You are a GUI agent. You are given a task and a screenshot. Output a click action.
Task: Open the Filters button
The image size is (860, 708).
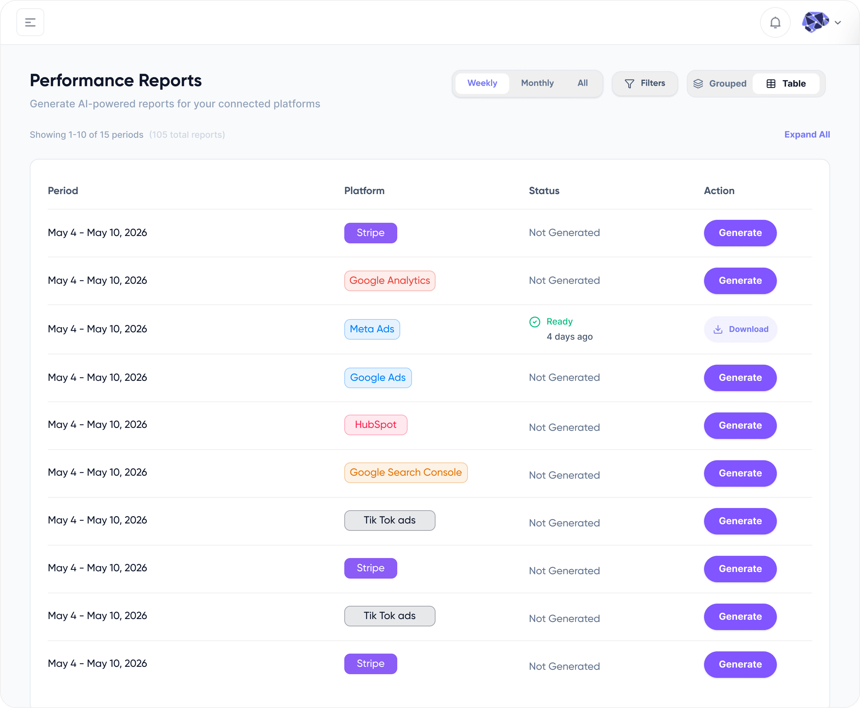pos(645,83)
